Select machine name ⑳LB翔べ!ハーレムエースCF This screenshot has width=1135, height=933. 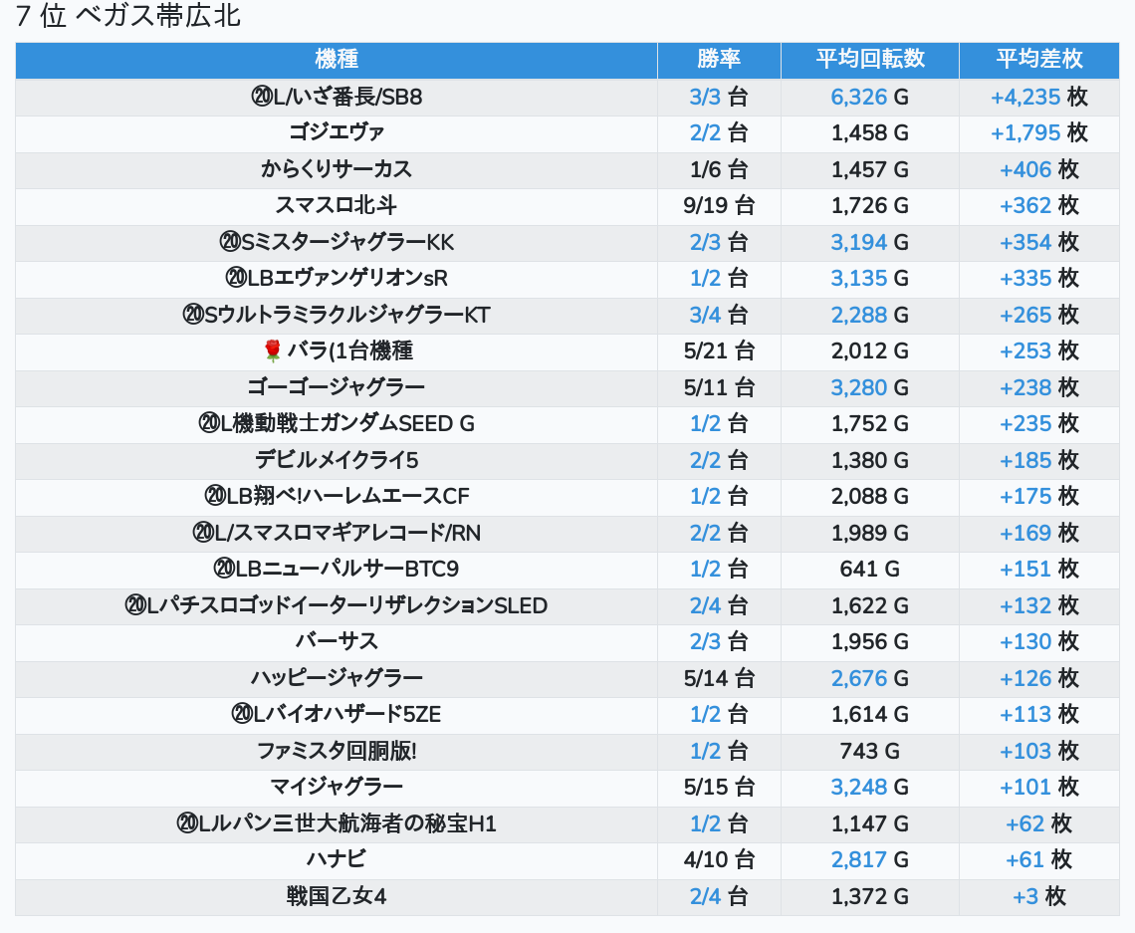pos(337,497)
